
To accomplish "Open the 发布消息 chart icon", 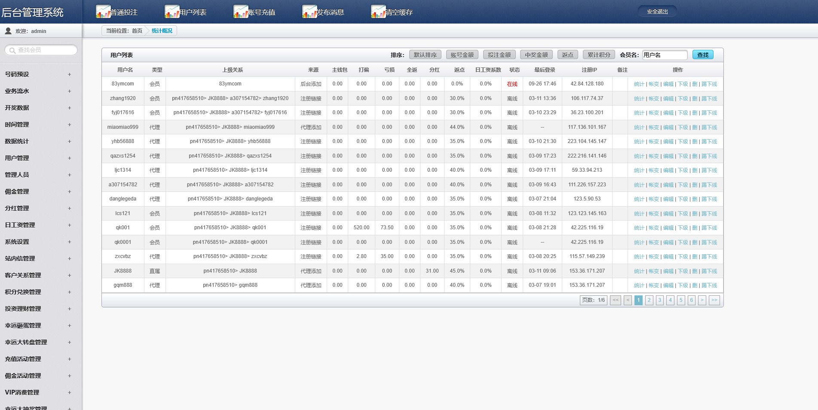I will [309, 12].
